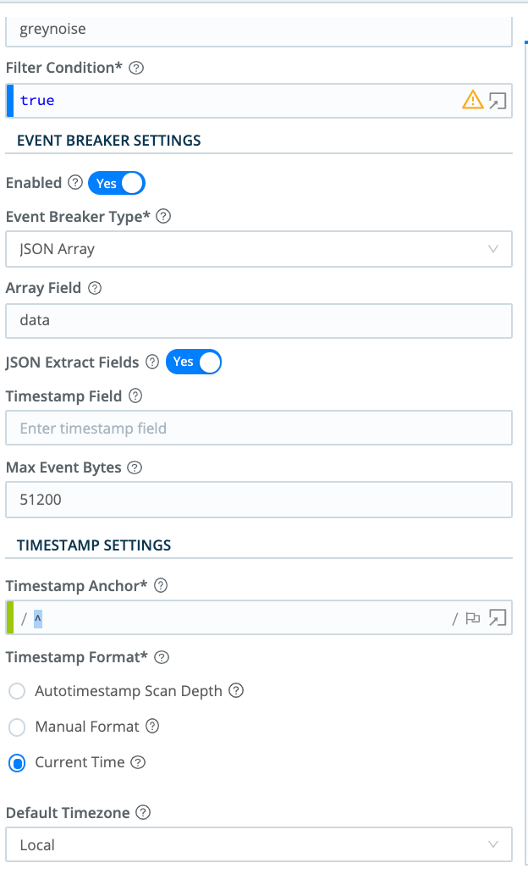Select the Manual Format option
The width and height of the screenshot is (528, 874).
click(16, 727)
